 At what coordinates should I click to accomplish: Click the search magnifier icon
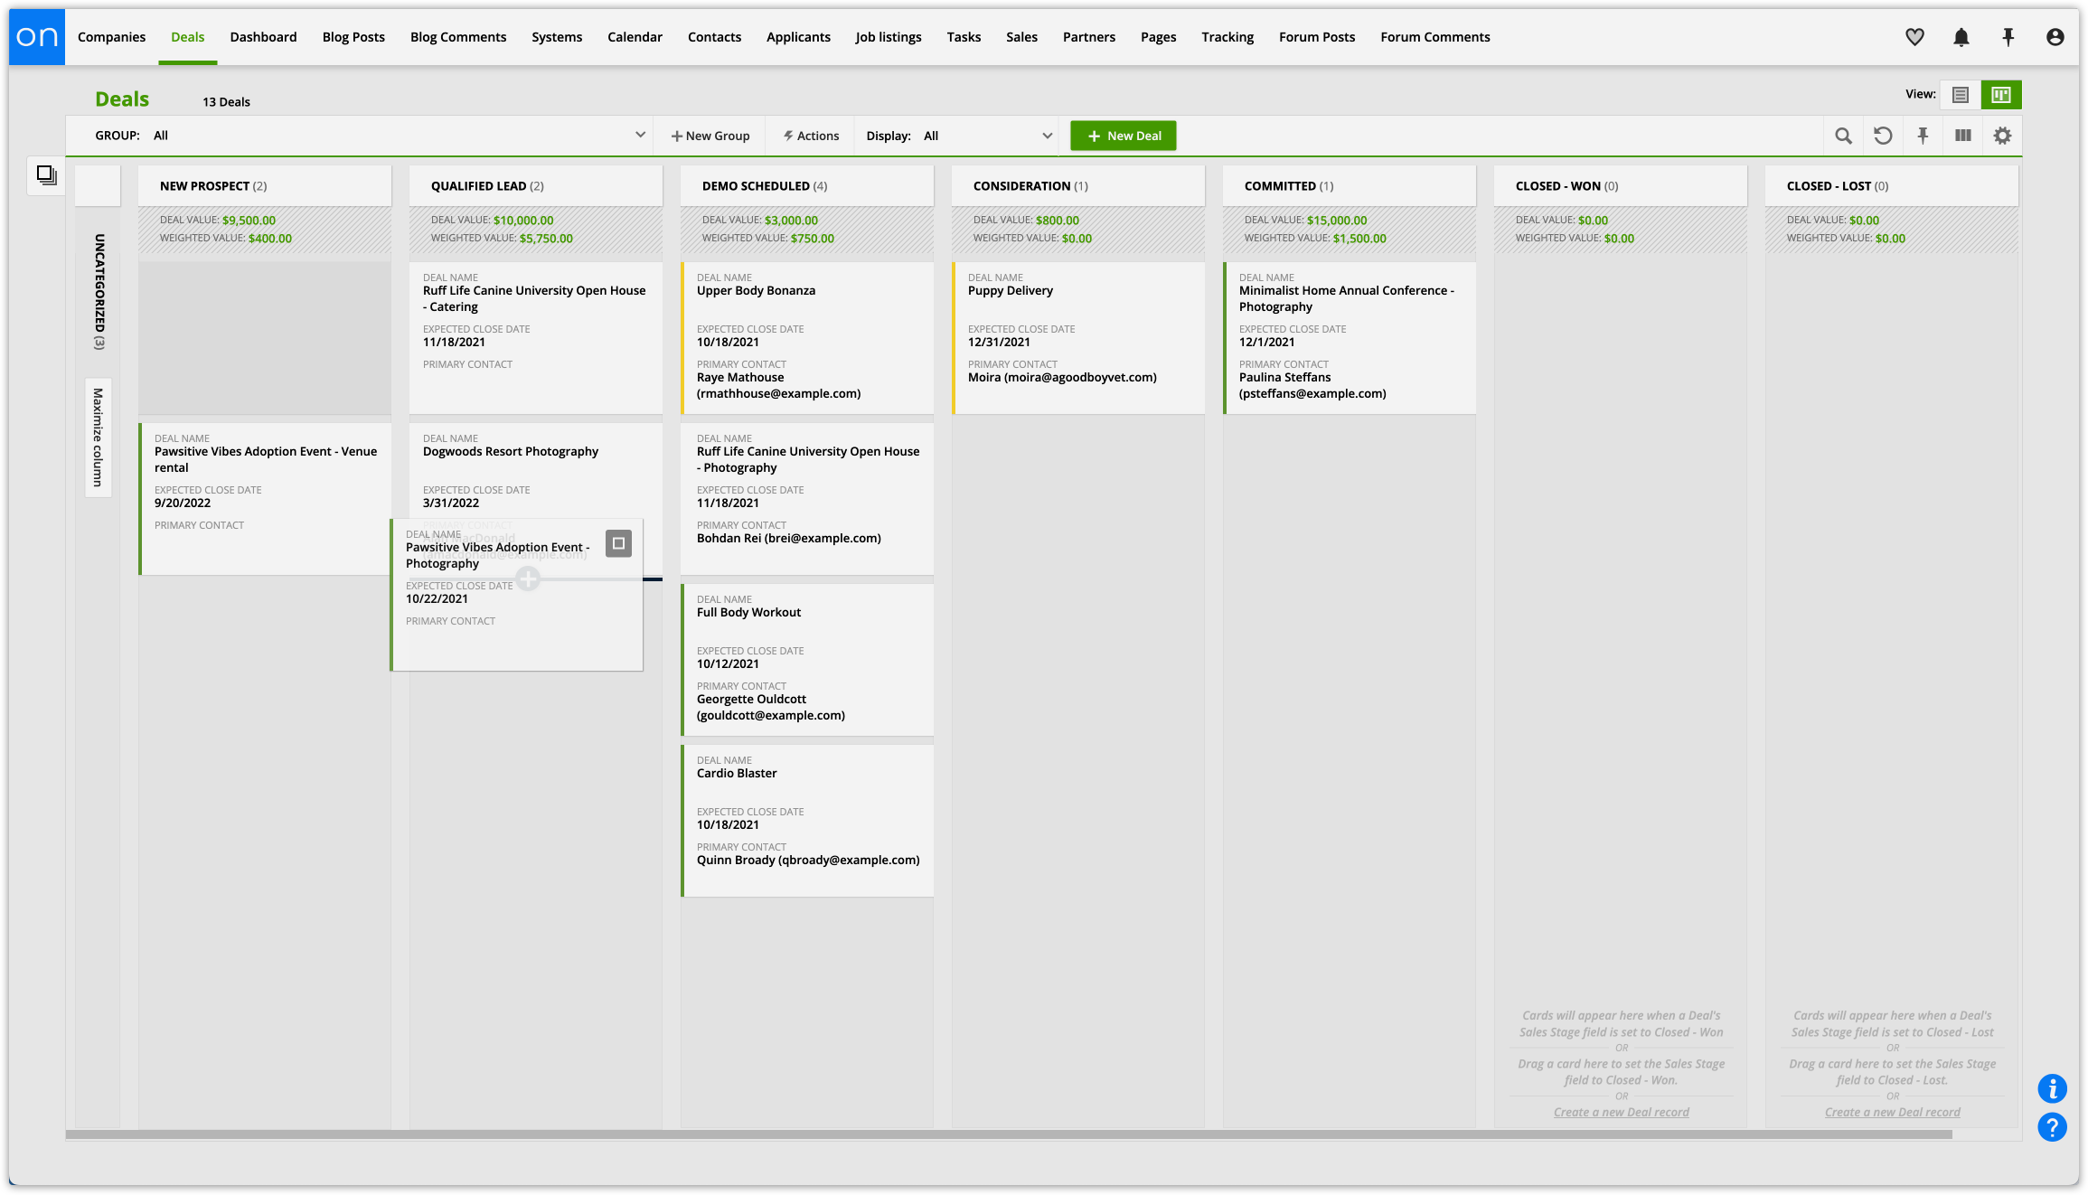[x=1843, y=136]
